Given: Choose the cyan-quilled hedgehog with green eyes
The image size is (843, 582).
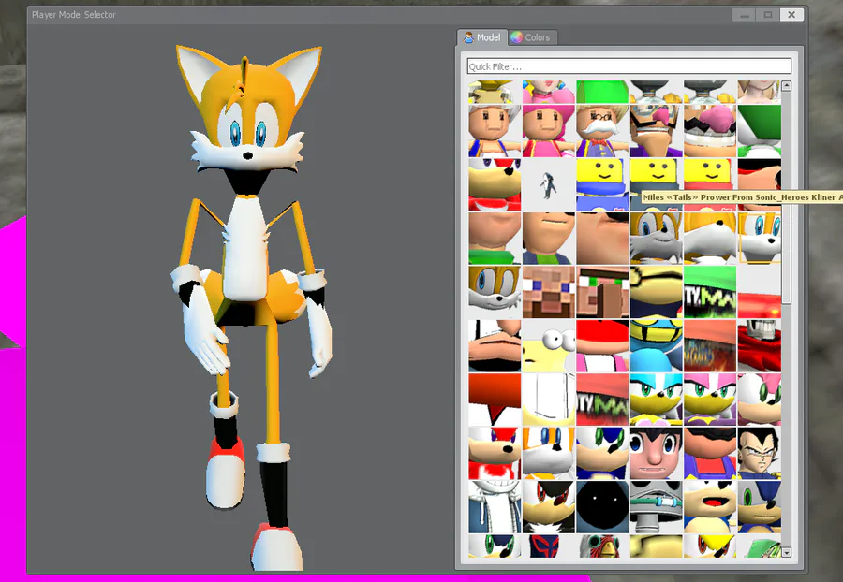Looking at the screenshot, I should coord(656,399).
